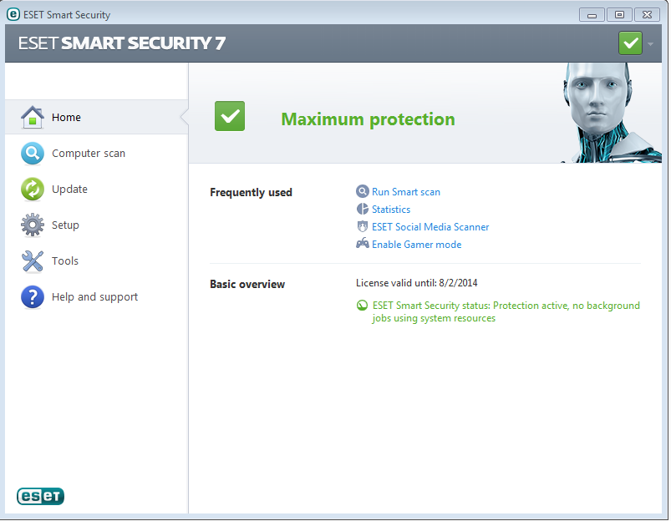This screenshot has height=521, width=671.
Task: Open the Computer scan menu item
Action: (89, 154)
